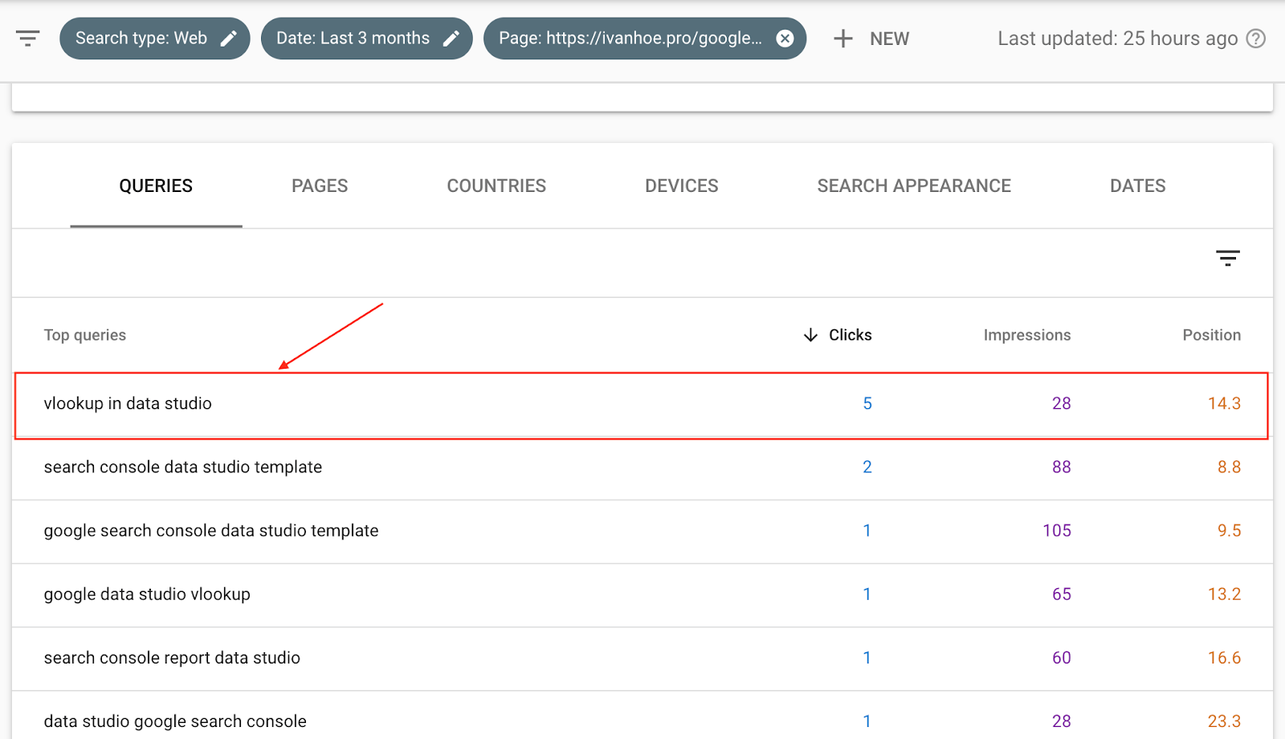Screen dimensions: 1285x739
Task: Switch to the Countries tab
Action: [x=496, y=186]
